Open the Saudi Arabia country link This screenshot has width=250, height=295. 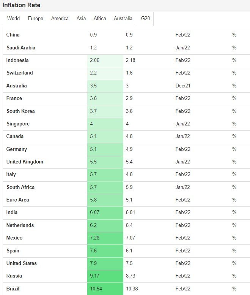pyautogui.click(x=21, y=48)
